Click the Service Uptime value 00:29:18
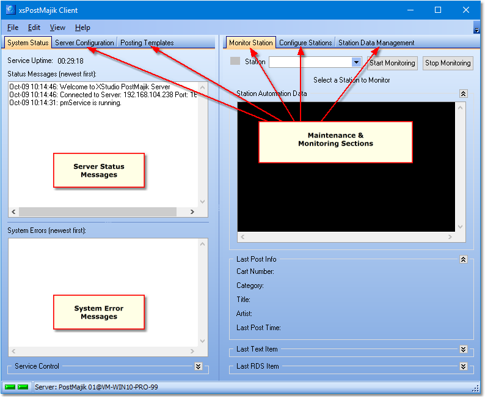Screen dimensions: 485x398 (70, 61)
